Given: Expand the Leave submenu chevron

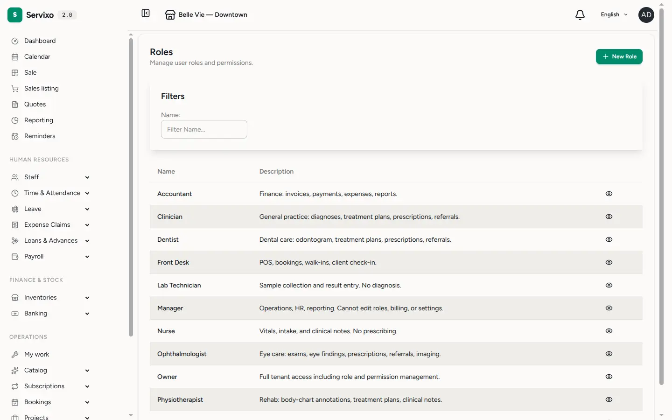Looking at the screenshot, I should [87, 209].
